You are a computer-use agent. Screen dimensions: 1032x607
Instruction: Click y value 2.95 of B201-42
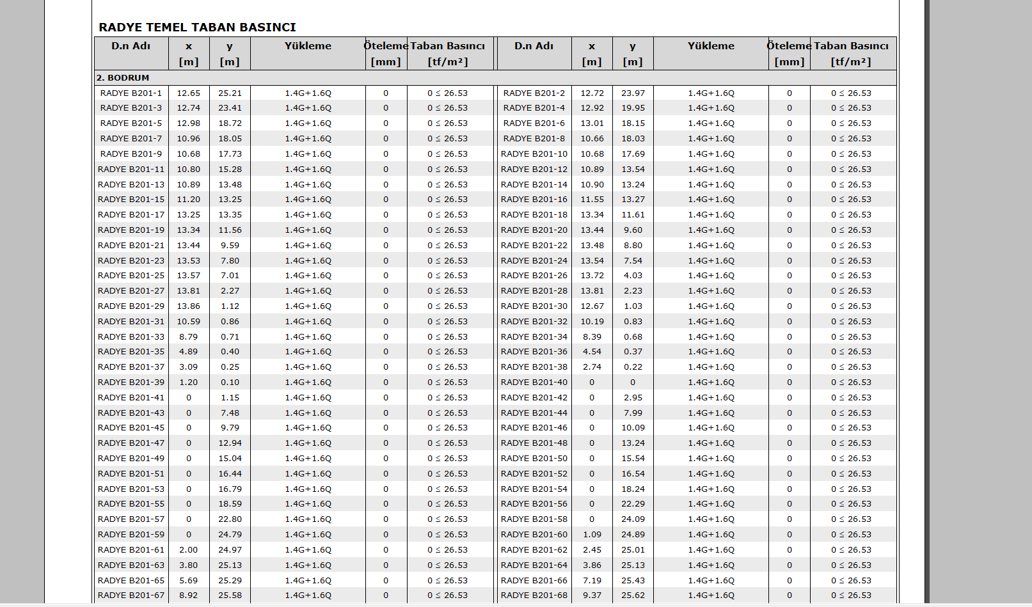click(x=633, y=397)
